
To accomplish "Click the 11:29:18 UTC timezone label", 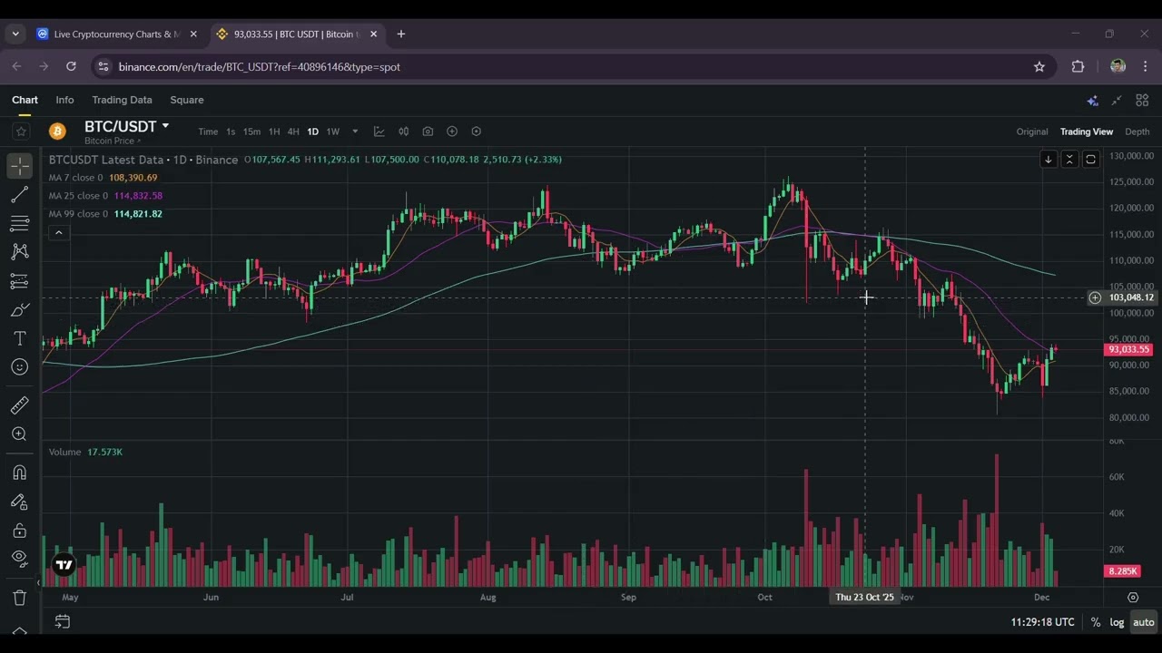I will pos(1042,622).
